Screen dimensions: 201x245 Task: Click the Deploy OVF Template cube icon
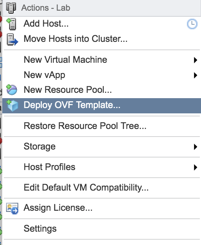(12, 105)
